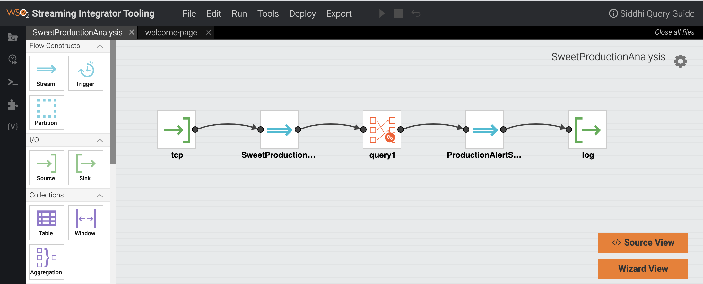The image size is (703, 284).
Task: Select the Table collection element
Action: [47, 223]
